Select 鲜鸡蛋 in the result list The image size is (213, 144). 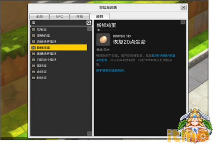tap(59, 78)
